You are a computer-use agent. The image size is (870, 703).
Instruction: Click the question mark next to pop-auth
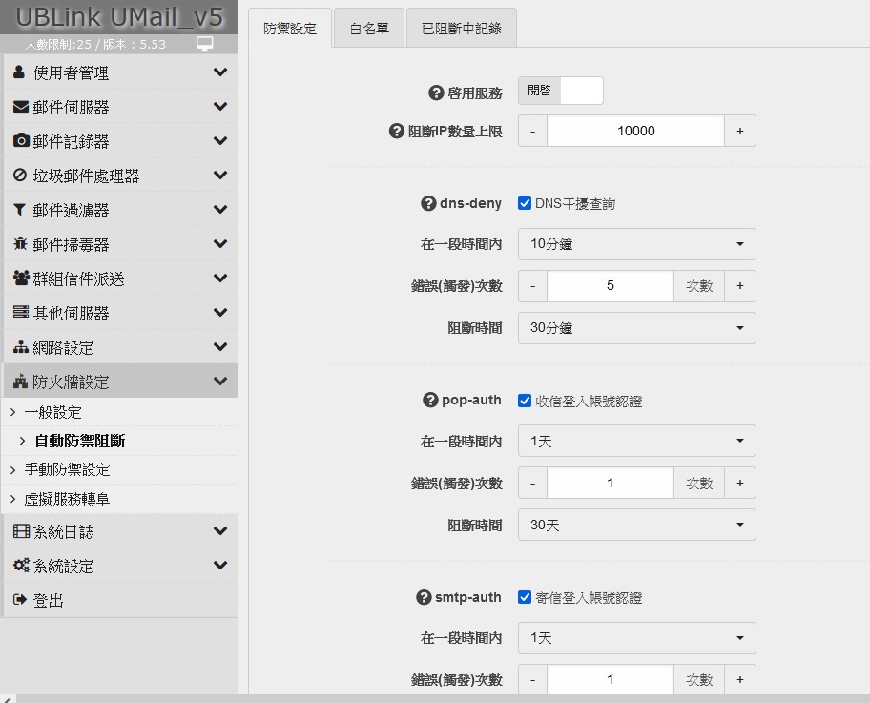click(x=430, y=401)
